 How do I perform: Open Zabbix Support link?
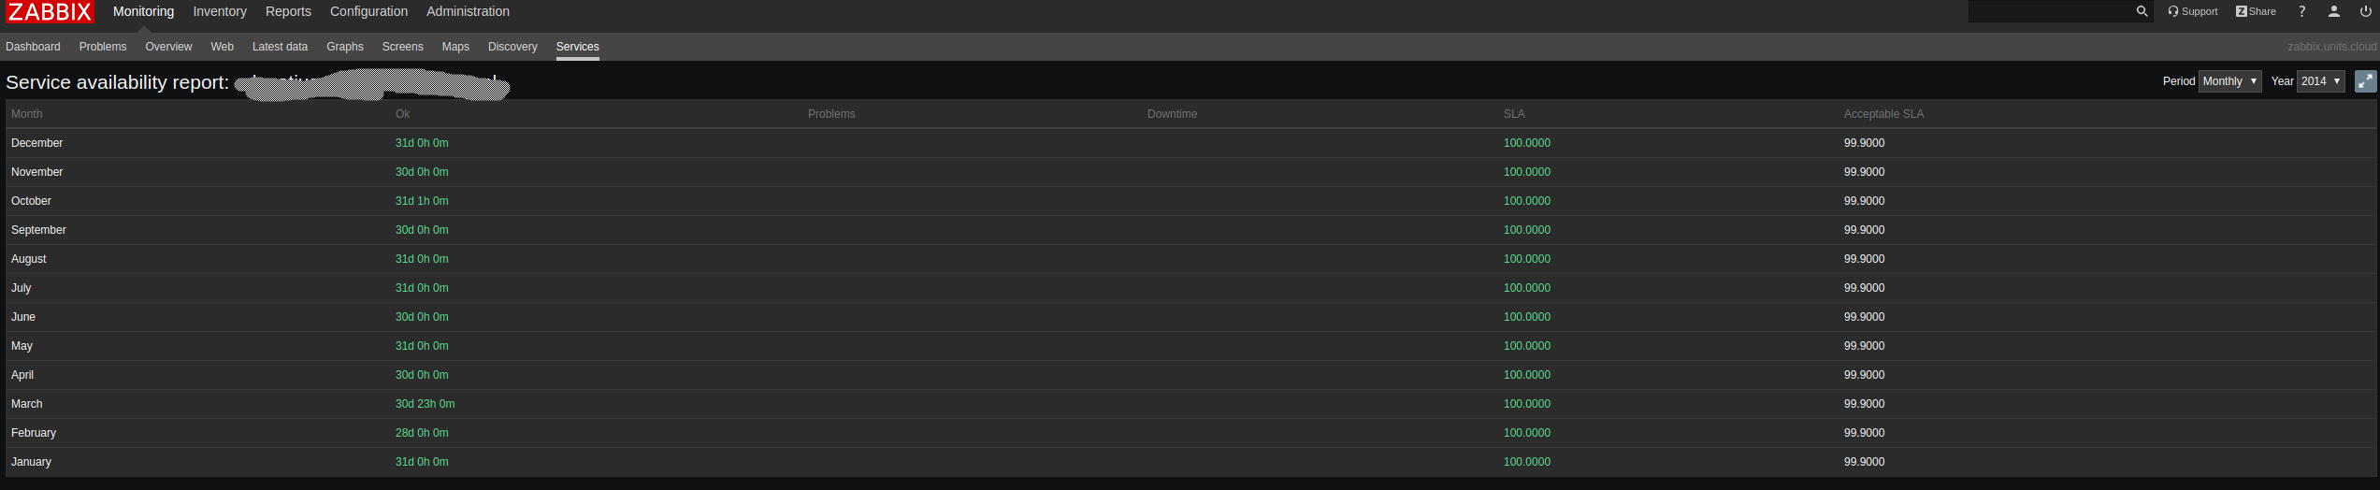tap(2192, 11)
